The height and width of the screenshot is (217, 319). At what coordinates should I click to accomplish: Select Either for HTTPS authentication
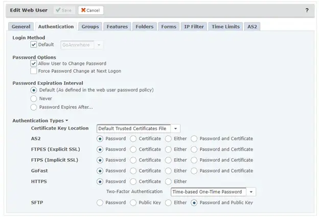click(x=168, y=181)
